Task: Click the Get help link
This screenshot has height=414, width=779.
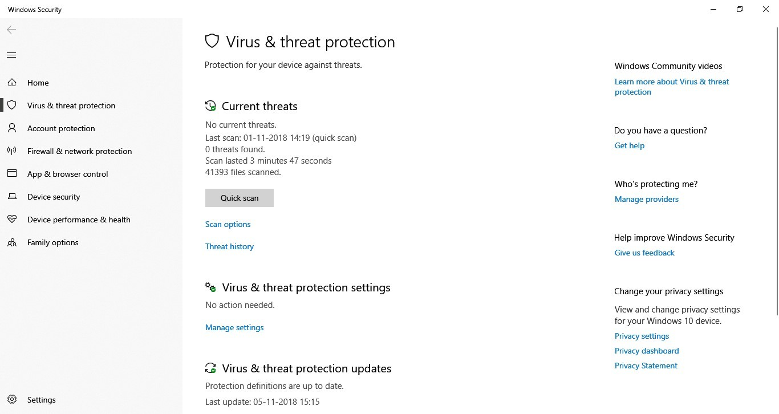Action: click(x=630, y=145)
